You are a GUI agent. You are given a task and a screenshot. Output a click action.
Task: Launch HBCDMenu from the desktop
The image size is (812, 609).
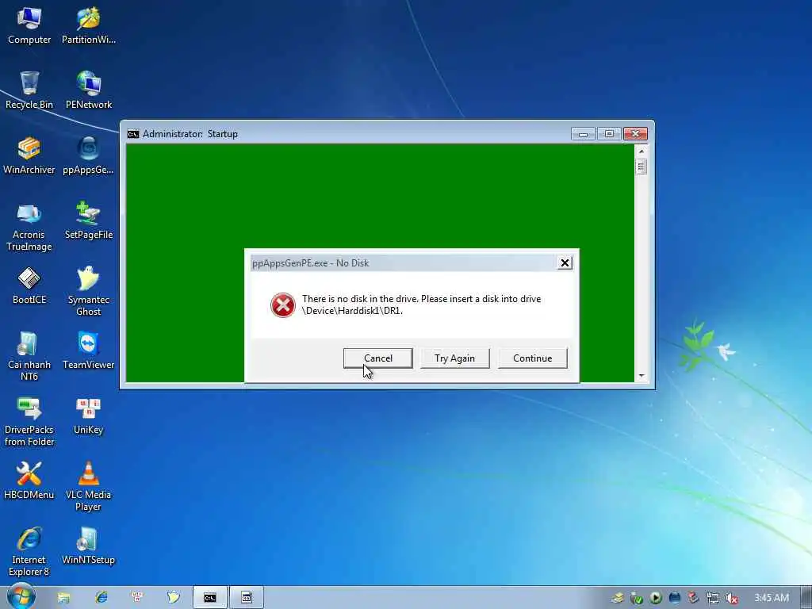click(29, 481)
